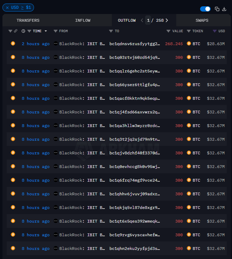Open address bc1qjv8dzhf40f3370d…
Image resolution: width=232 pixels, height=259 pixels.
[x=135, y=153]
